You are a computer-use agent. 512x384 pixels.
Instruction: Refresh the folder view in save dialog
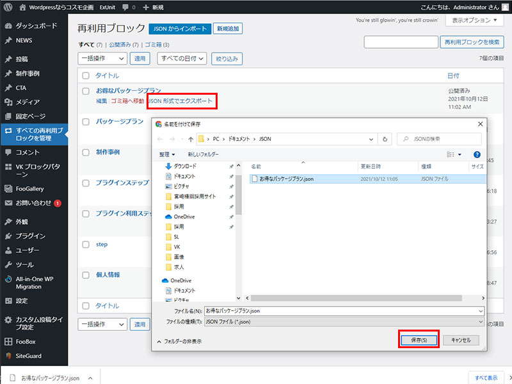click(385, 139)
